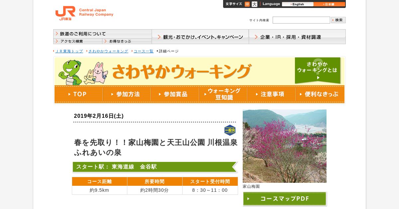
Task: Open the 参加方法 tab
Action: point(127,94)
